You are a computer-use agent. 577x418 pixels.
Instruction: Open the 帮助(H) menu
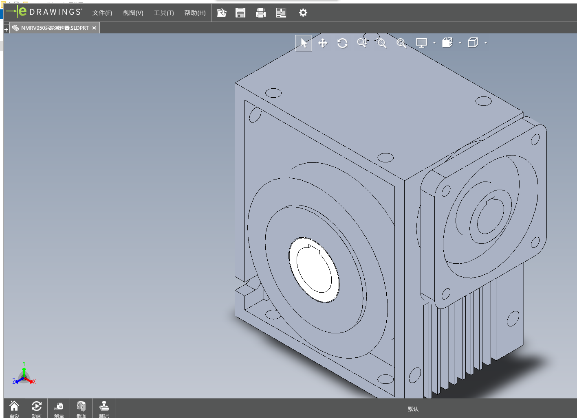pos(195,13)
